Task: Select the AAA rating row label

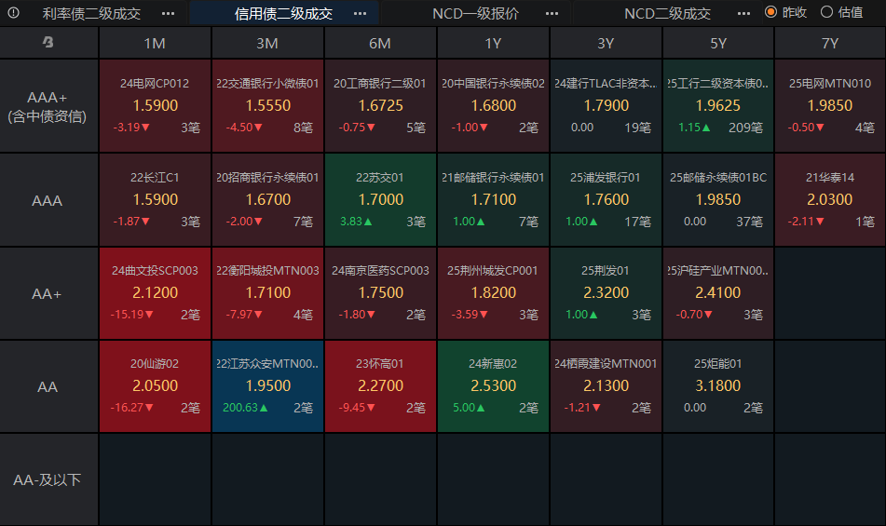Action: pyautogui.click(x=48, y=200)
